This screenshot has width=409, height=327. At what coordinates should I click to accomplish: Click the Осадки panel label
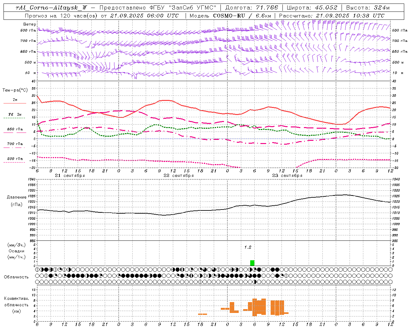[17, 251]
